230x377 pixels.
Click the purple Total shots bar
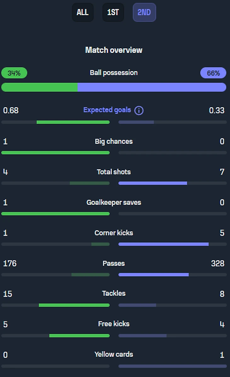coord(153,183)
